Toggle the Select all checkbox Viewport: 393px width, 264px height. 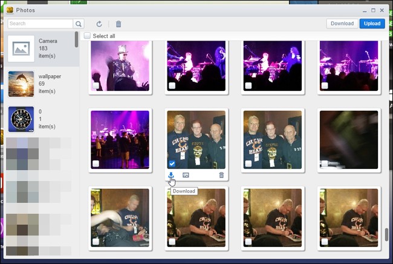pos(87,36)
